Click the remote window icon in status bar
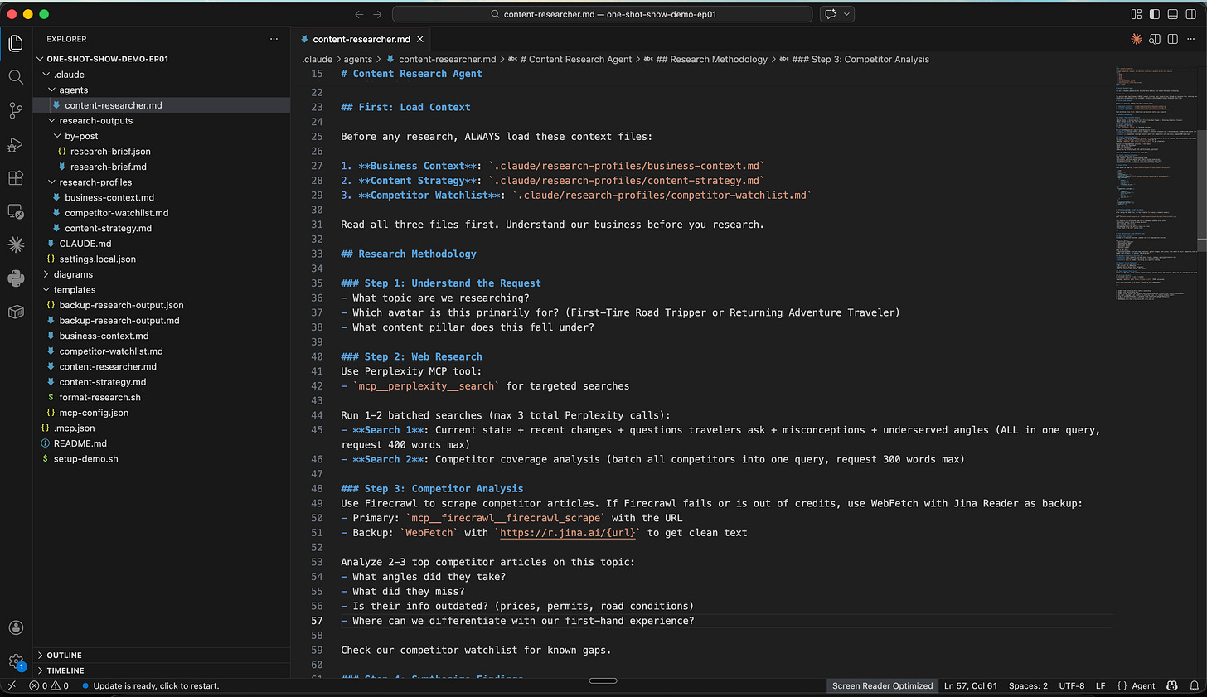 pyautogui.click(x=12, y=685)
